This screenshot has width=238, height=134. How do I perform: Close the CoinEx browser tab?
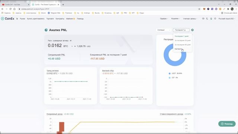(x=58, y=5)
